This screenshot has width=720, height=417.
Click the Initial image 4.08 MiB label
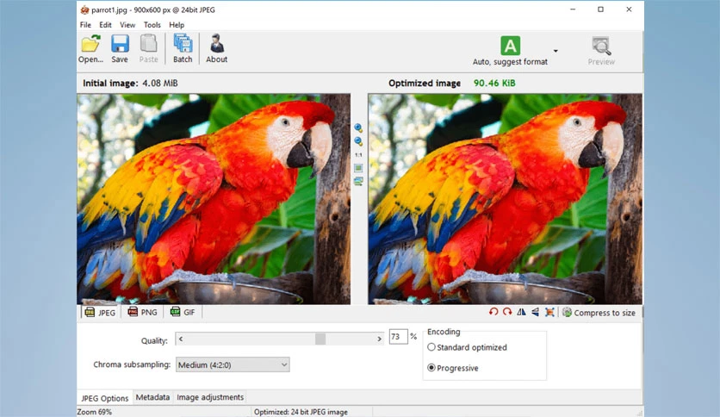click(x=130, y=83)
